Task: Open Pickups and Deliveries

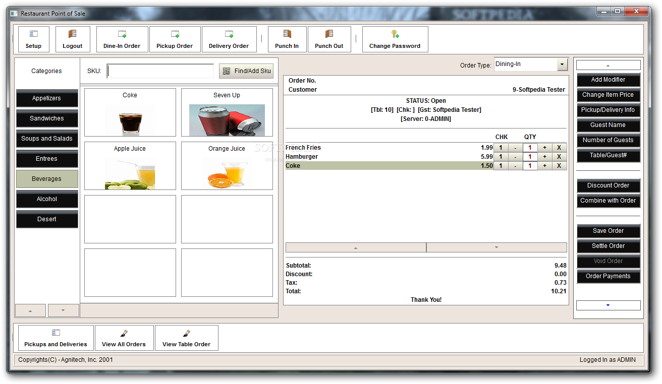Action: (56, 338)
